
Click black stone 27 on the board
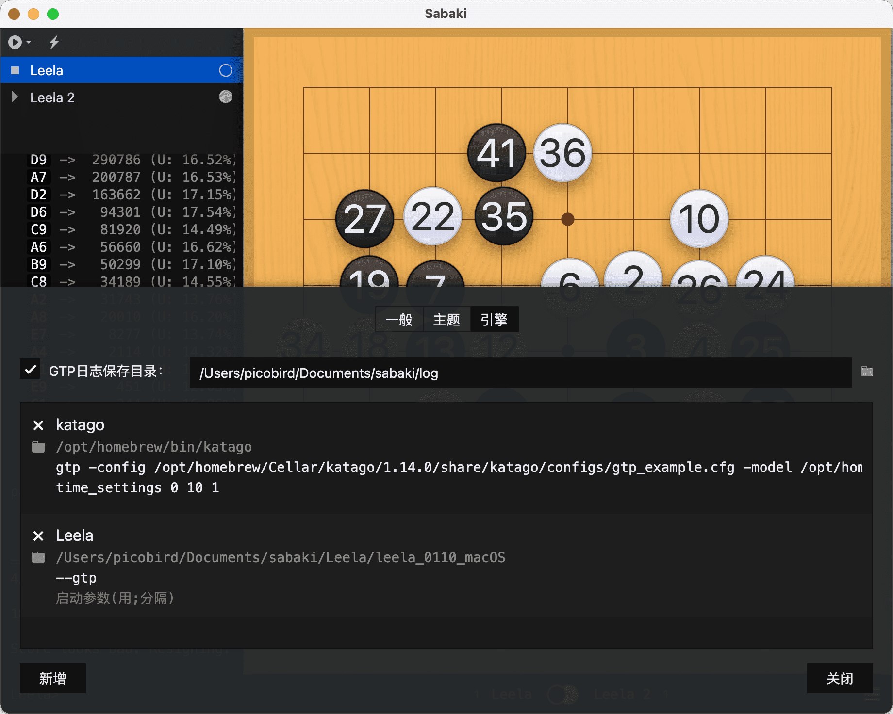[364, 219]
